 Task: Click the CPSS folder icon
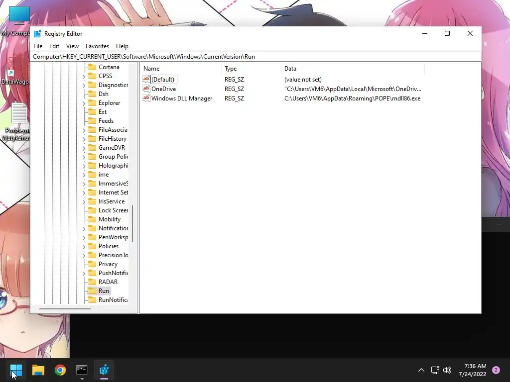click(92, 76)
